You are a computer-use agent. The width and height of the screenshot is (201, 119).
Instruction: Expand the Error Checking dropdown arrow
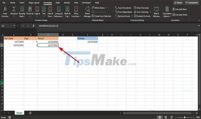click(150, 12)
